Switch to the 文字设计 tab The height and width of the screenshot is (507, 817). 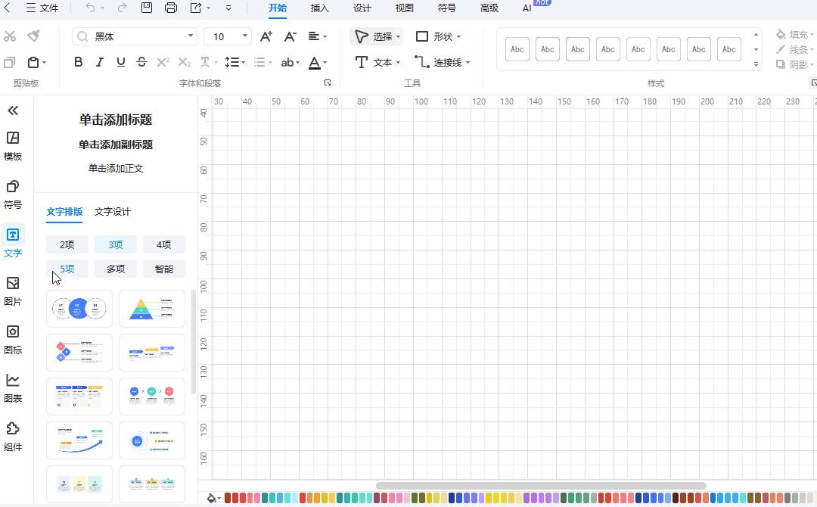coord(113,212)
